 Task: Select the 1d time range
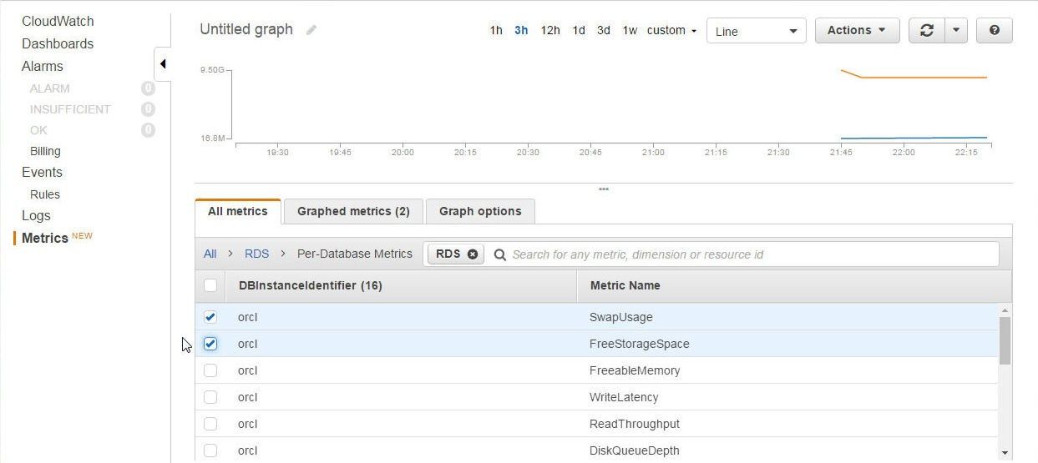tap(579, 30)
